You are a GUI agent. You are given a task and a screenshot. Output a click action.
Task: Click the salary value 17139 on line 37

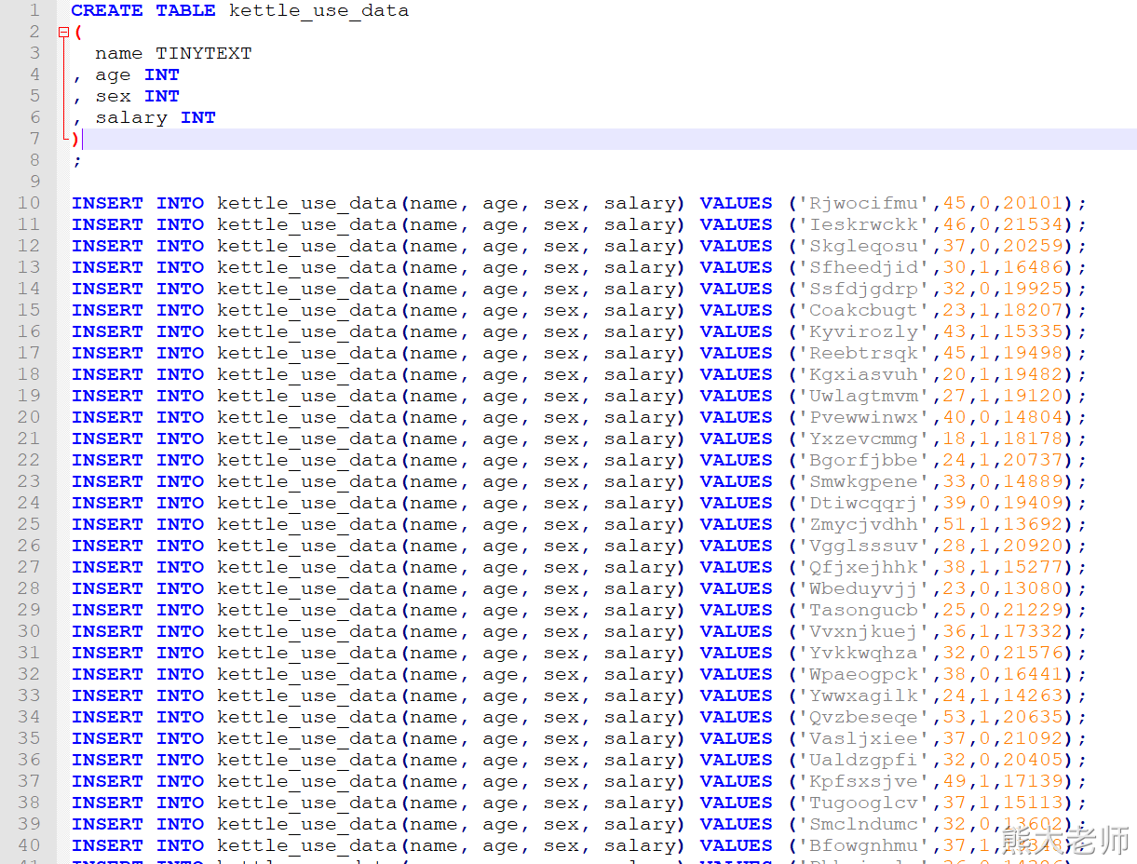(x=1033, y=782)
